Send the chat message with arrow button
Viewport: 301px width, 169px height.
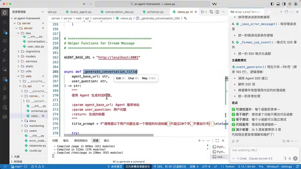tap(295, 159)
